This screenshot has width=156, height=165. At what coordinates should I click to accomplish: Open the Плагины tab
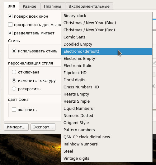point(53,6)
